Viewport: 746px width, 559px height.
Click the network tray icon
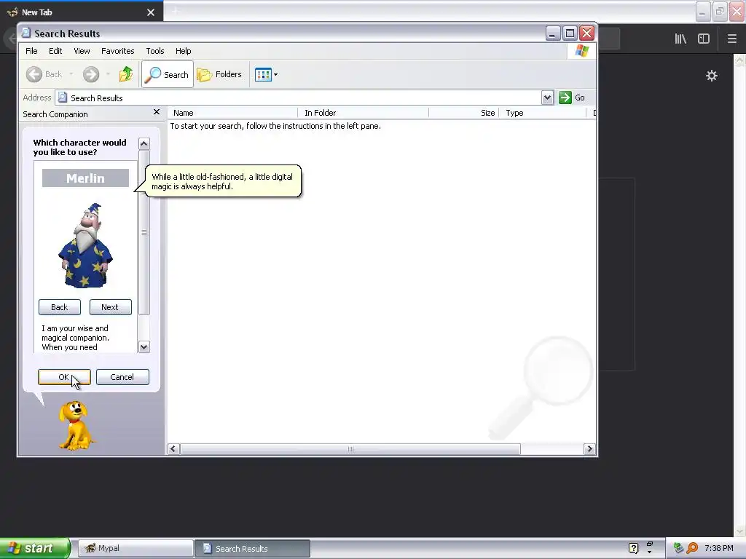click(678, 548)
